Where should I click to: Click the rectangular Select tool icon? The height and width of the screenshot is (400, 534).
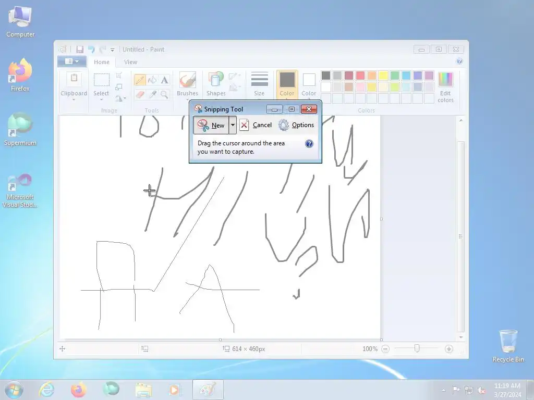pos(102,80)
